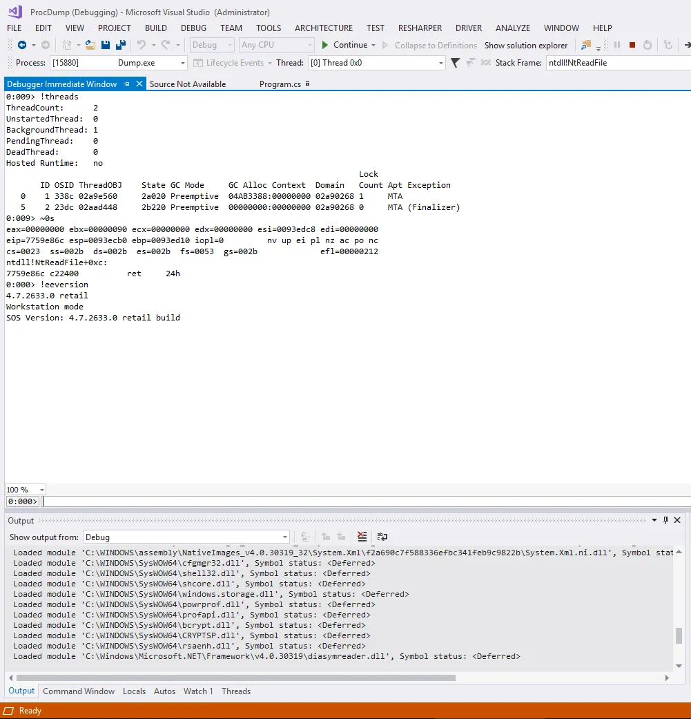
Task: Click the Continue button label
Action: click(x=351, y=44)
